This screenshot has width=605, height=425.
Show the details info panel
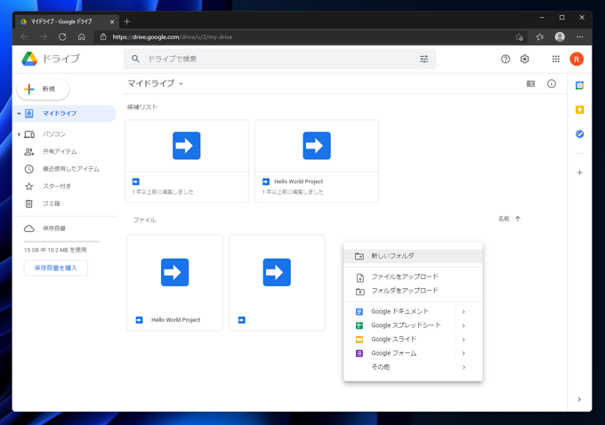552,84
